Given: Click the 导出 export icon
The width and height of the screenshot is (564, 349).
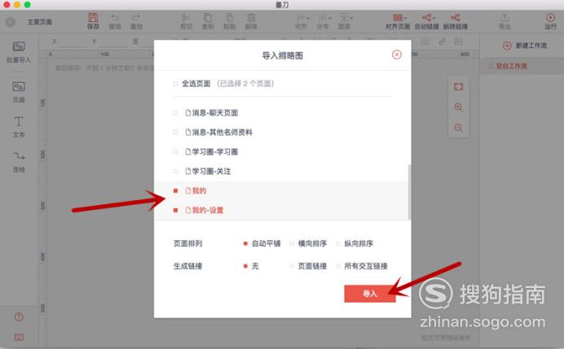Looking at the screenshot, I should [x=505, y=18].
